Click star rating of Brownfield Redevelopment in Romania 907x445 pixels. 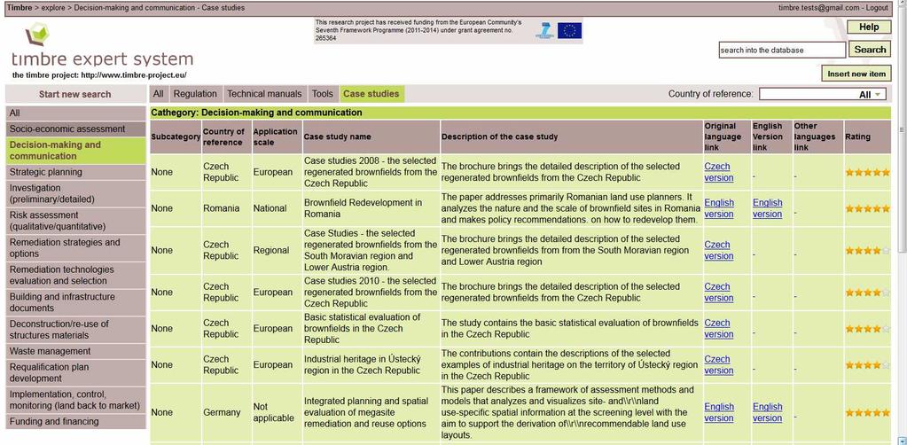pyautogui.click(x=867, y=208)
